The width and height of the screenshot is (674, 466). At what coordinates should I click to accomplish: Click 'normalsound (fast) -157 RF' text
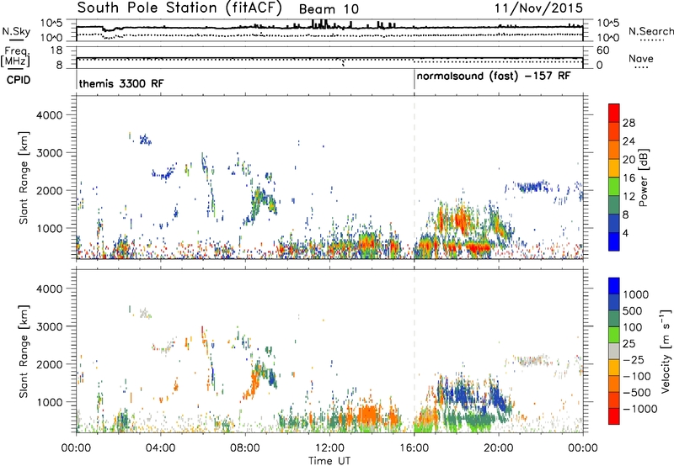pyautogui.click(x=494, y=77)
